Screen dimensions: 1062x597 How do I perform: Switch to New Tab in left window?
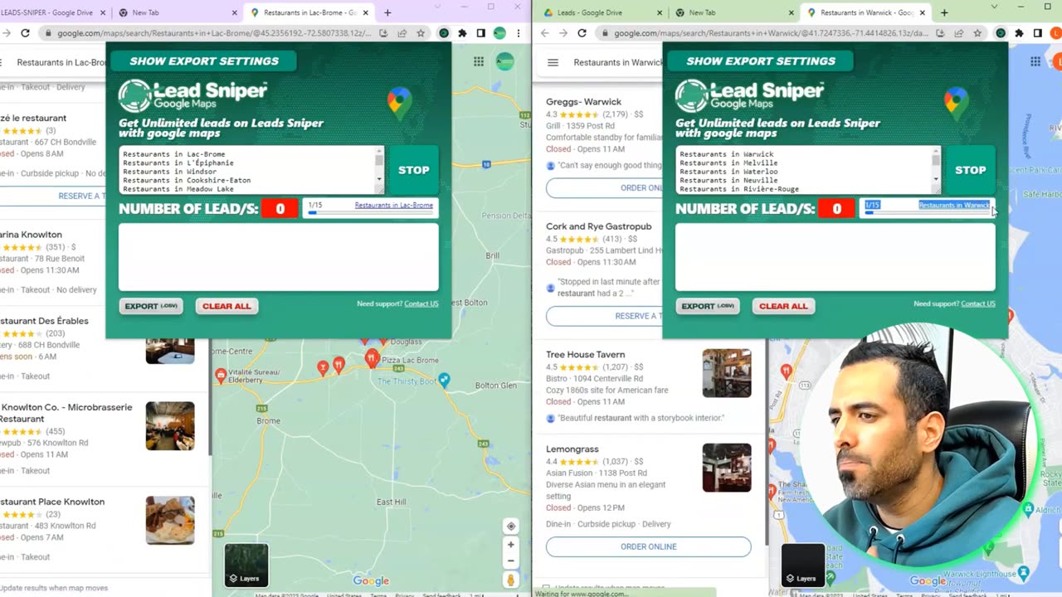tap(176, 12)
